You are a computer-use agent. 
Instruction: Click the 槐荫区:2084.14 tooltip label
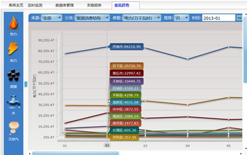126,116
